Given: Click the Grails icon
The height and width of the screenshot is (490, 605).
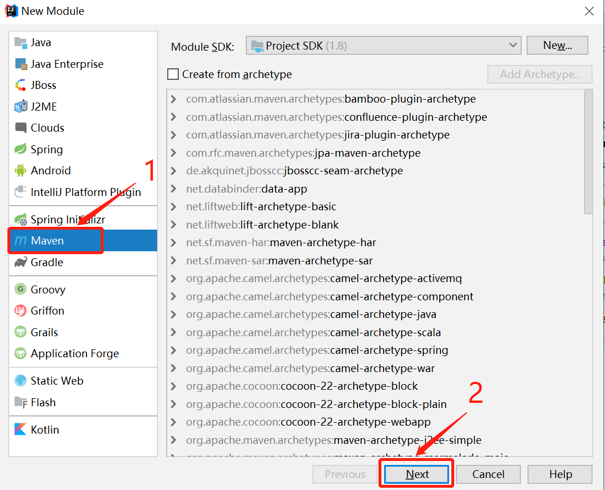Looking at the screenshot, I should pyautogui.click(x=20, y=332).
